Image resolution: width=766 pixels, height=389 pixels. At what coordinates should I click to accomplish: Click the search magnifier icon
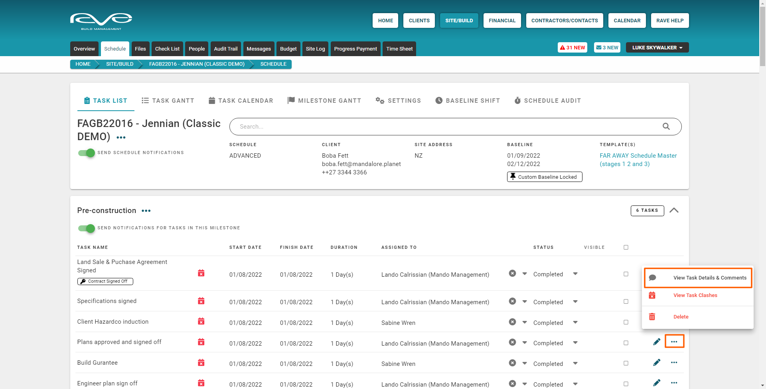[x=666, y=127]
